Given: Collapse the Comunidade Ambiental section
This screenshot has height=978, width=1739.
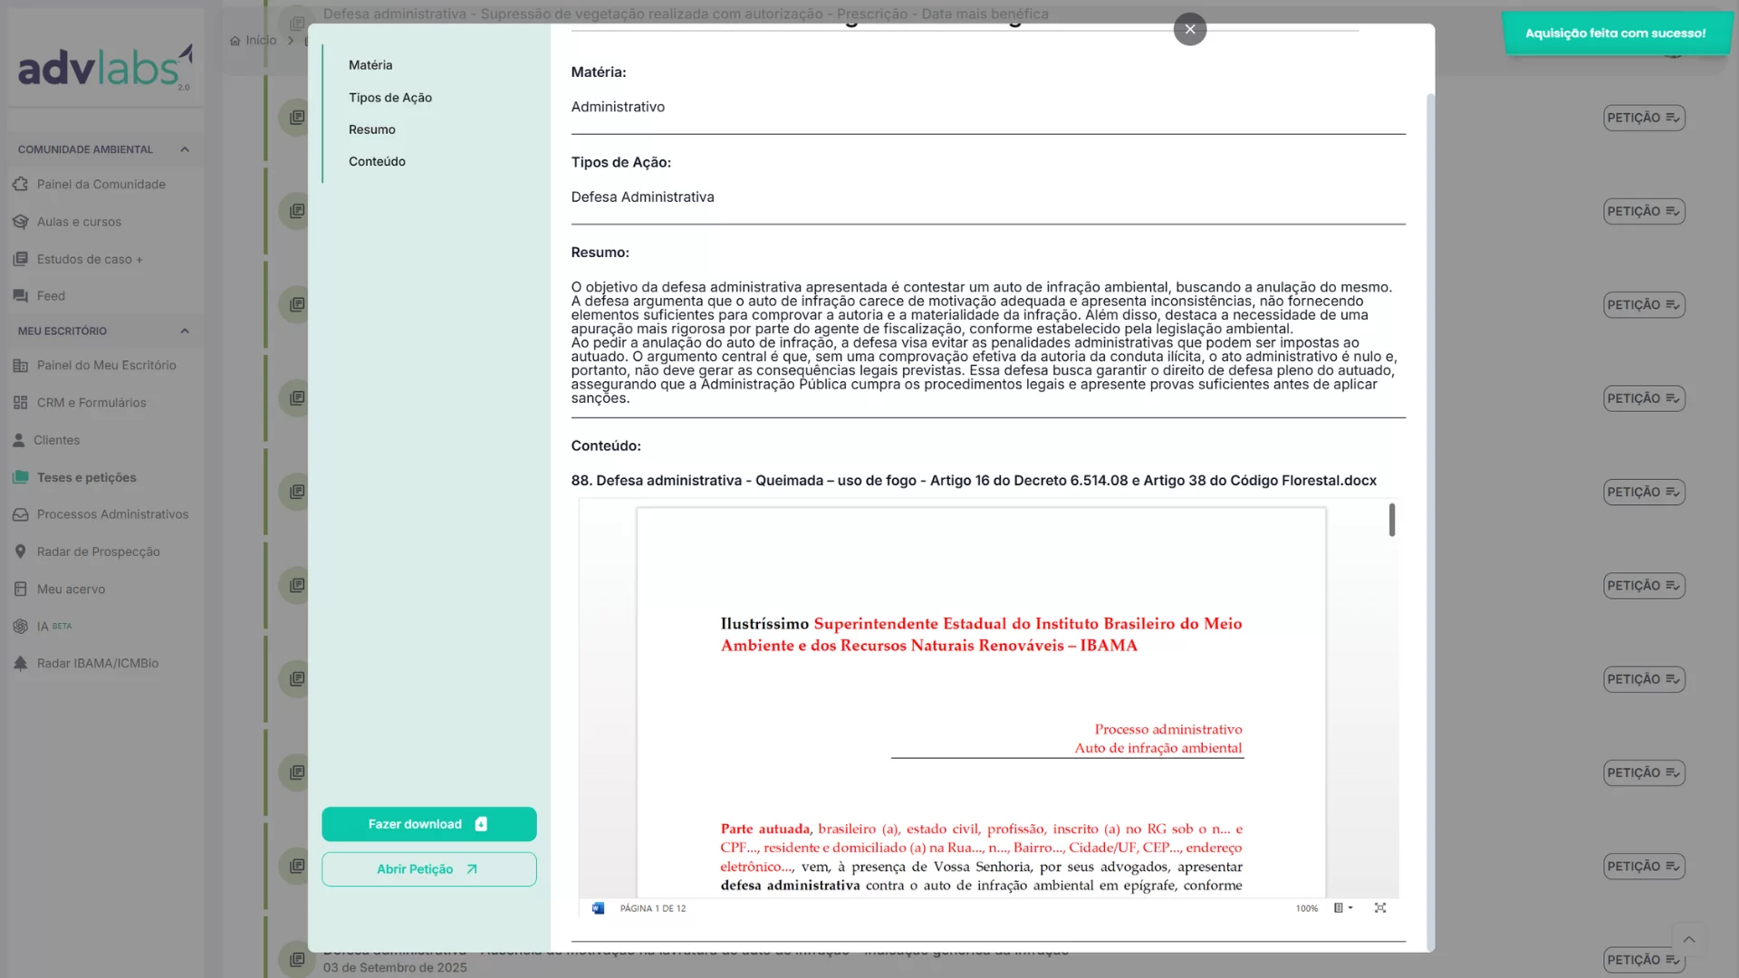Looking at the screenshot, I should pyautogui.click(x=185, y=149).
